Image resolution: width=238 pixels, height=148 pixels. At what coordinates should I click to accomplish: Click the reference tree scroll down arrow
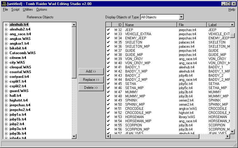pyautogui.click(x=74, y=136)
